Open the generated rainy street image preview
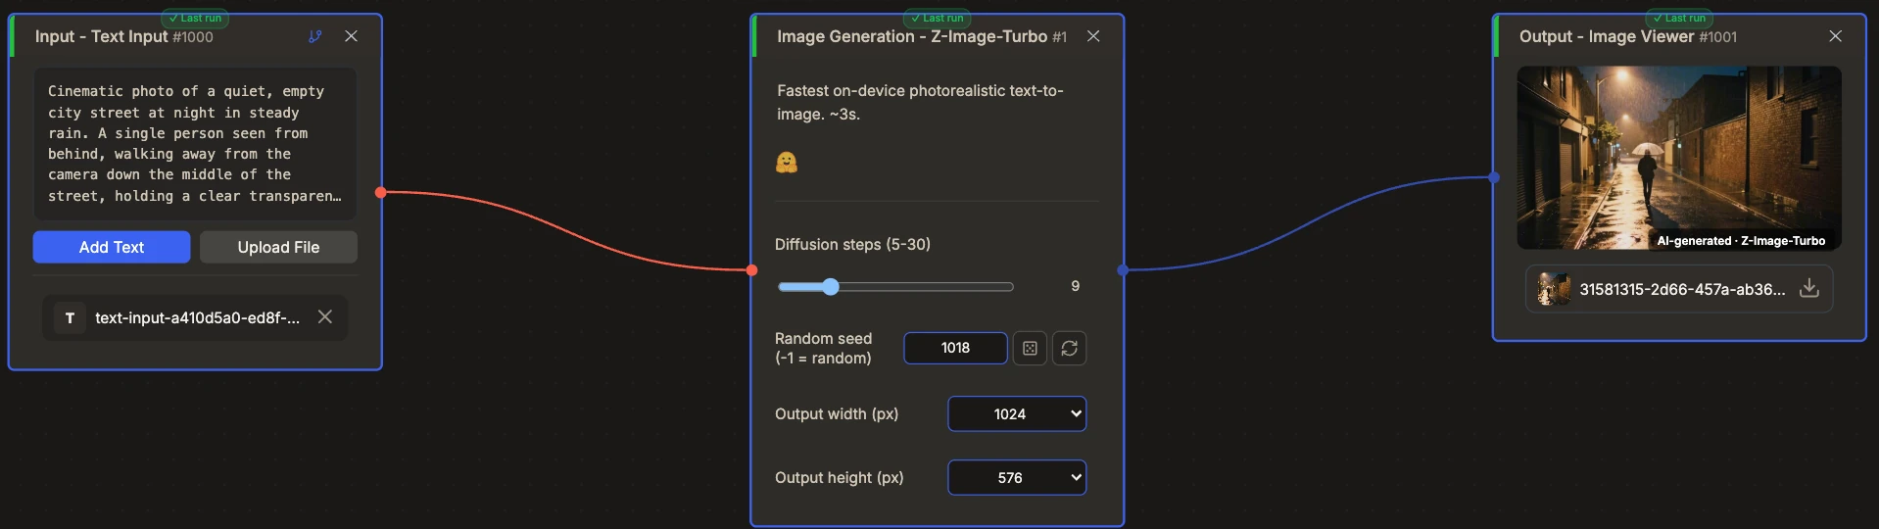The height and width of the screenshot is (529, 1879). point(1679,158)
